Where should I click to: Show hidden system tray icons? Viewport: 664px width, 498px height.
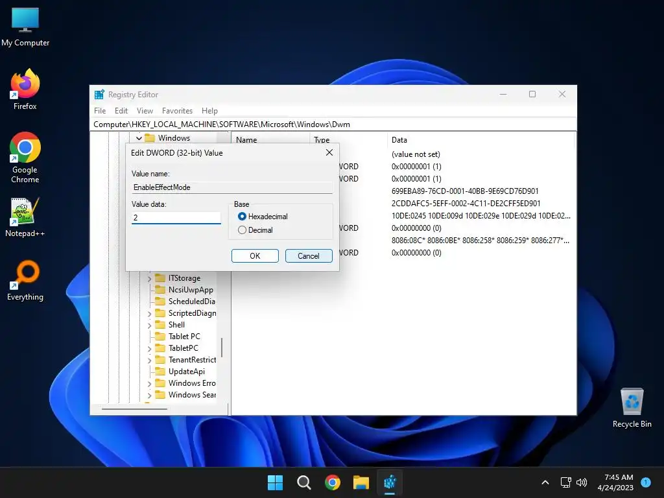(x=545, y=482)
